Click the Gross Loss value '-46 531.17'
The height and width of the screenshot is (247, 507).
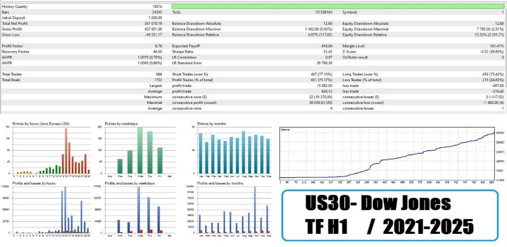pyautogui.click(x=154, y=35)
